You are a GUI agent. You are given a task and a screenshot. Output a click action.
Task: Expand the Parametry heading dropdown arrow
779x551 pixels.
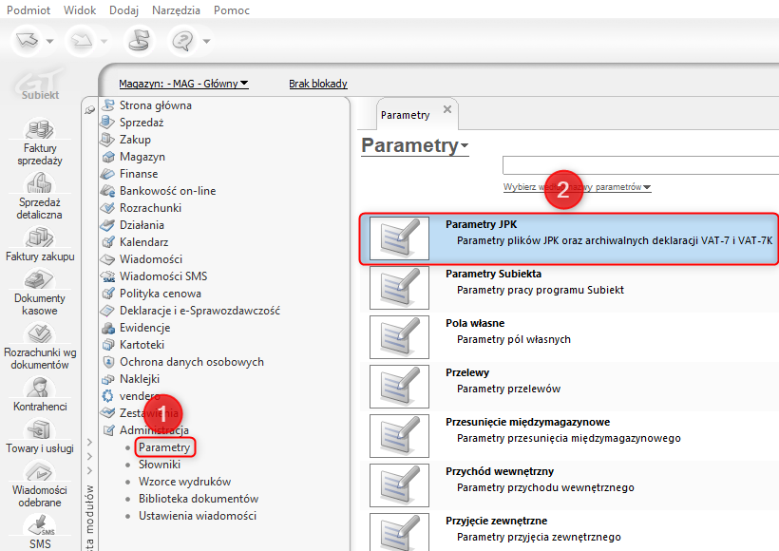(465, 147)
